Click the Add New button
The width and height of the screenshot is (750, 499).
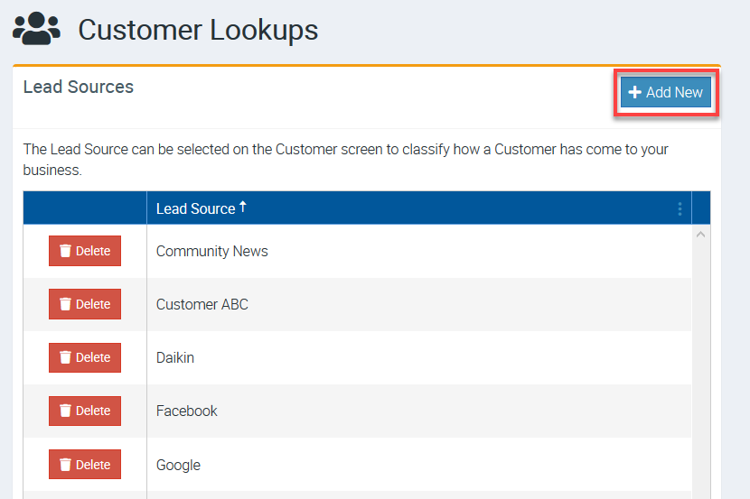pyautogui.click(x=666, y=92)
